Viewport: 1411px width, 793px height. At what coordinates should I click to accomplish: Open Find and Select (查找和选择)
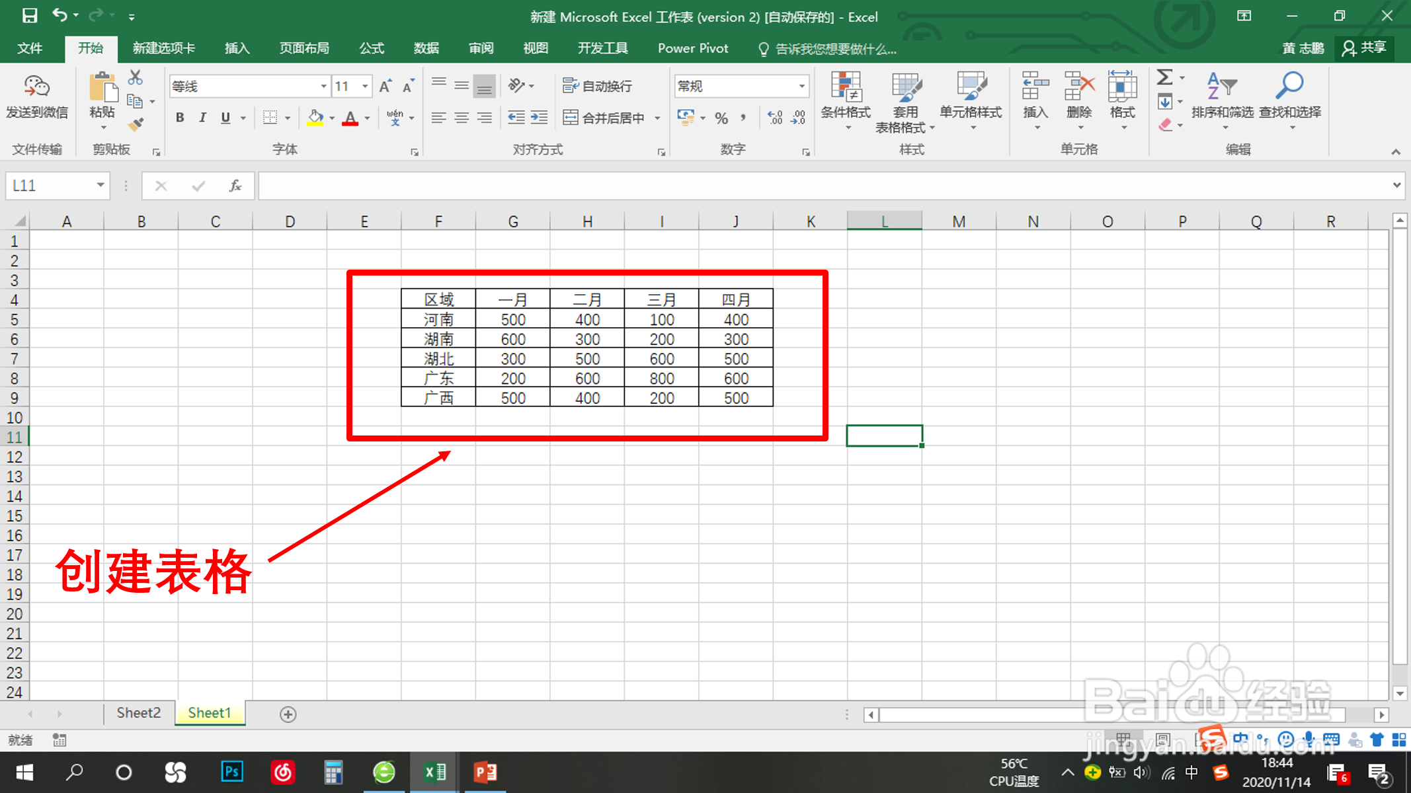click(x=1289, y=99)
